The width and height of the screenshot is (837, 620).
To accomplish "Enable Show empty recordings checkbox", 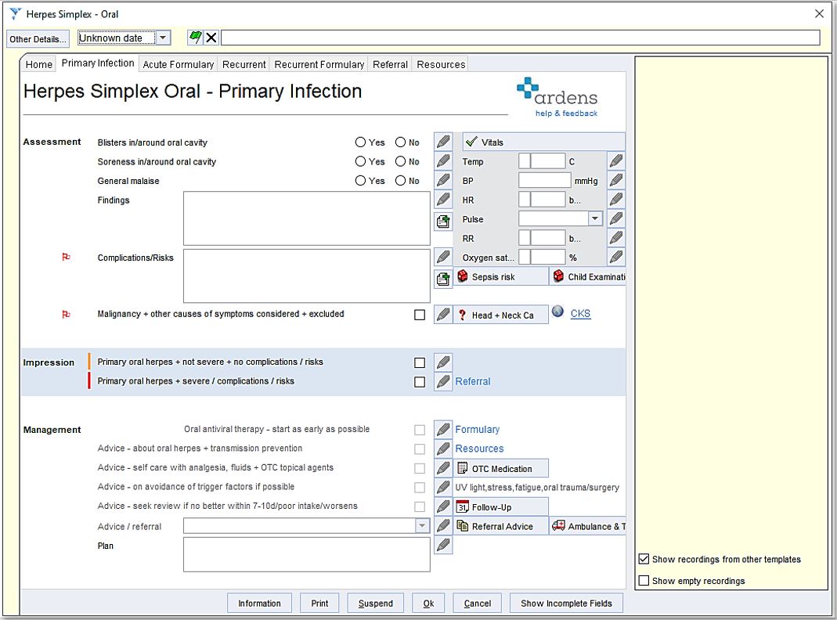I will 644,581.
